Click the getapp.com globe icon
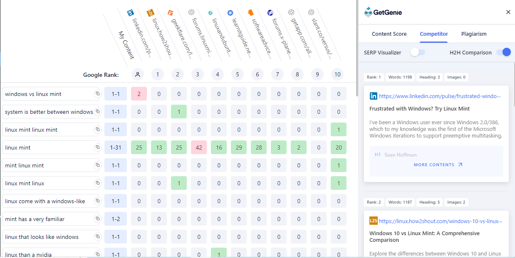 [290, 12]
